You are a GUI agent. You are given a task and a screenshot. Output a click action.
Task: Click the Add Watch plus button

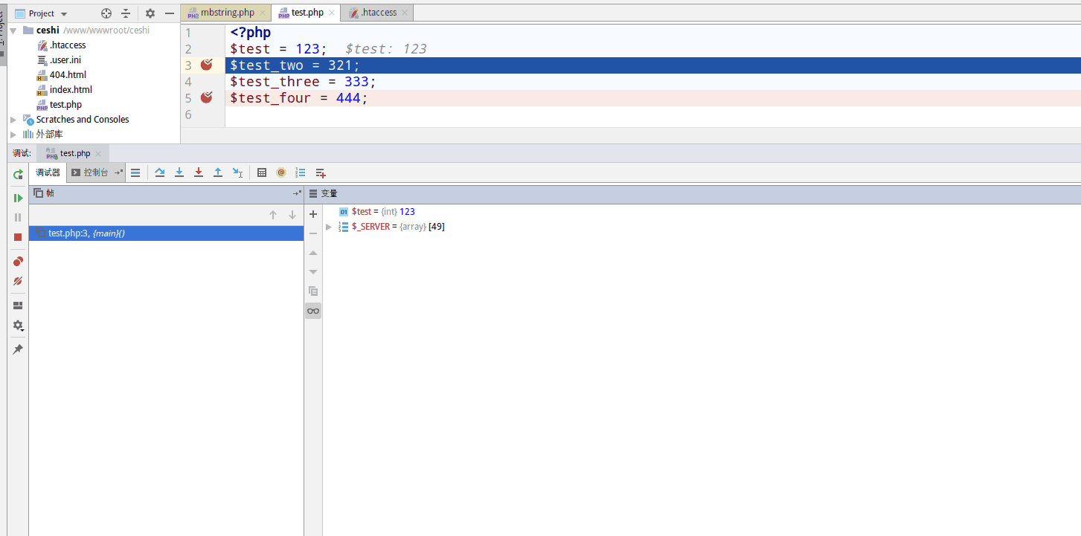pos(312,214)
